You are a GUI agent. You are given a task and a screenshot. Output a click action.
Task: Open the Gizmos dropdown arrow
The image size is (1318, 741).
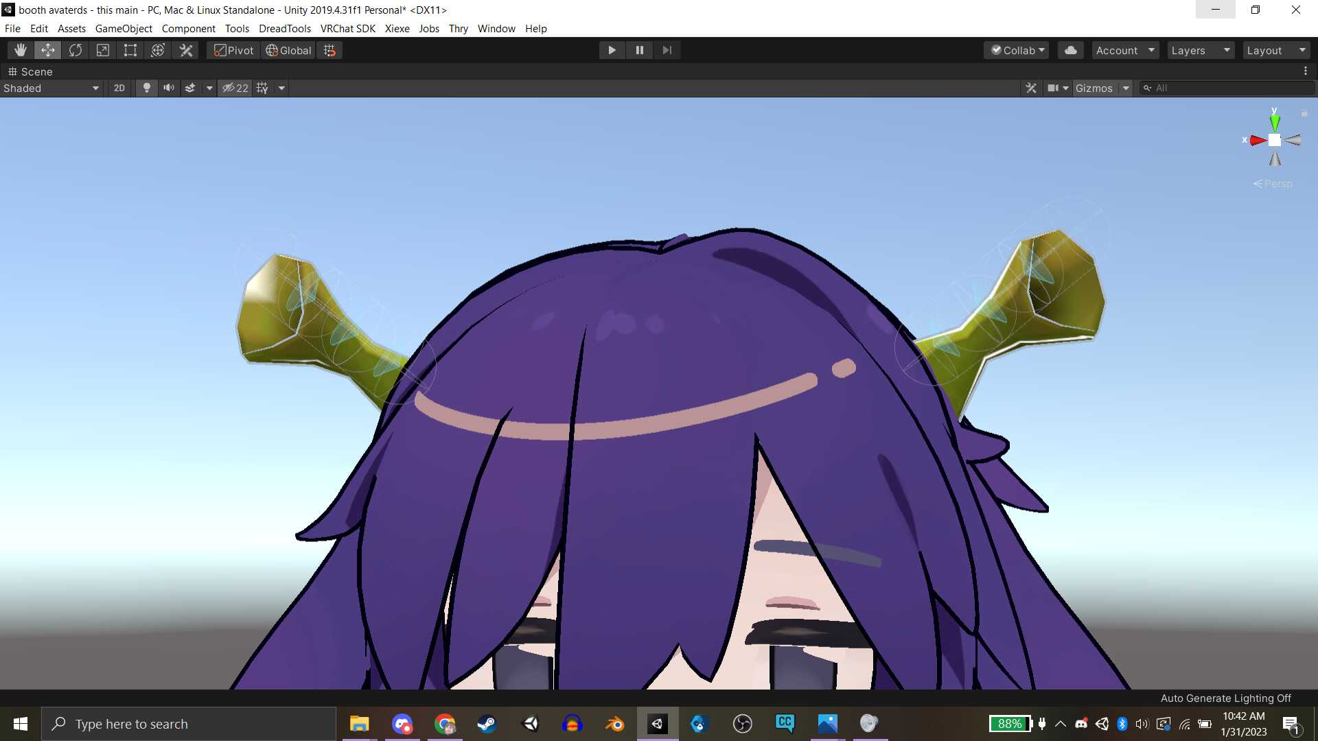[x=1126, y=88]
